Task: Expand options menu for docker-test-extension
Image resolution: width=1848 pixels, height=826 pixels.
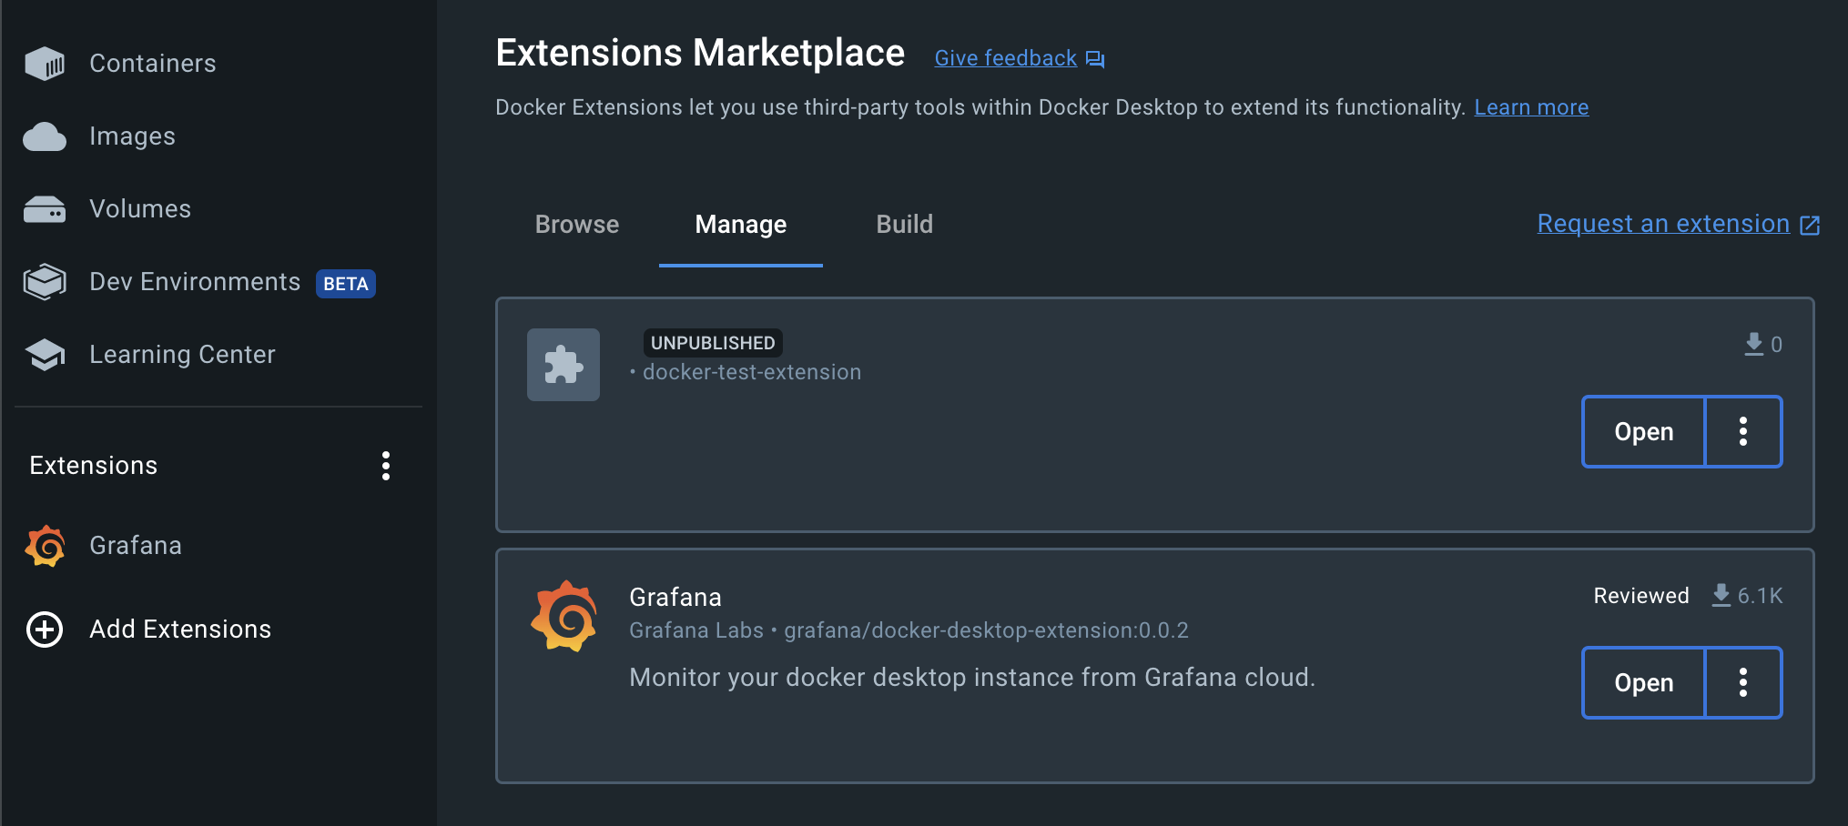Action: pyautogui.click(x=1742, y=431)
